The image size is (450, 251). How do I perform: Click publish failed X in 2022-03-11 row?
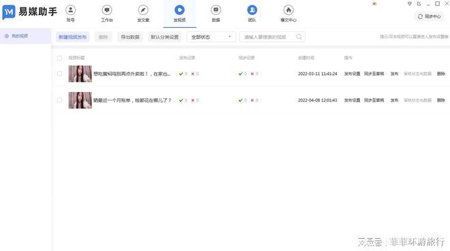coord(193,74)
